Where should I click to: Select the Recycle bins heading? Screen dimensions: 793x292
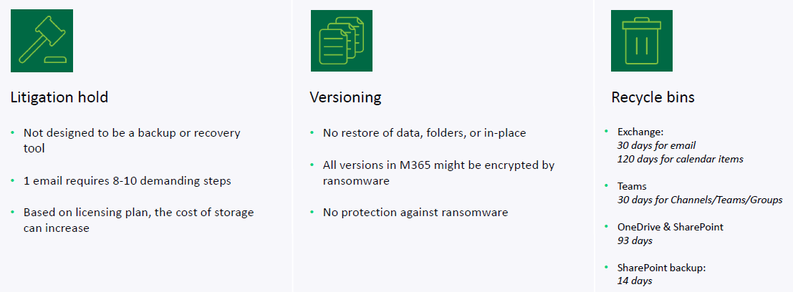coord(653,97)
